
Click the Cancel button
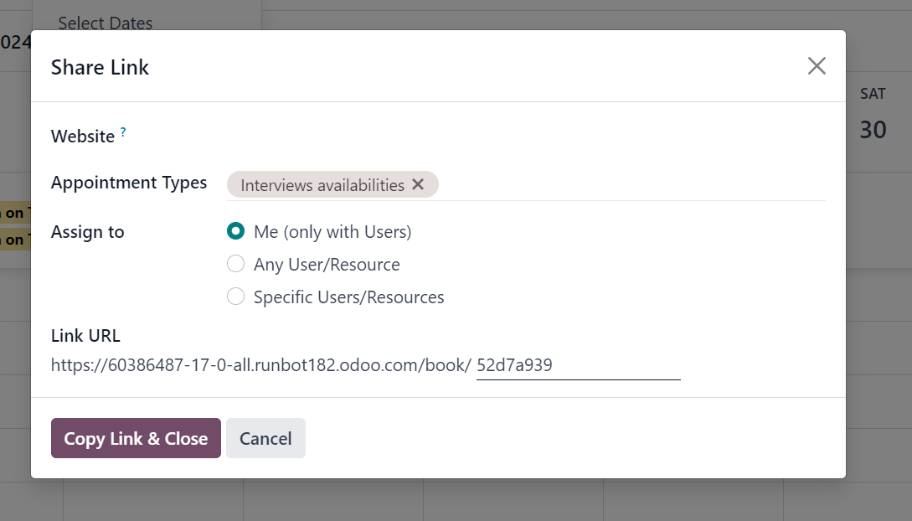(x=265, y=438)
